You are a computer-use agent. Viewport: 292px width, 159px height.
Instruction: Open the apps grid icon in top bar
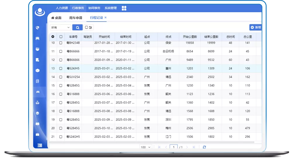click(x=124, y=8)
